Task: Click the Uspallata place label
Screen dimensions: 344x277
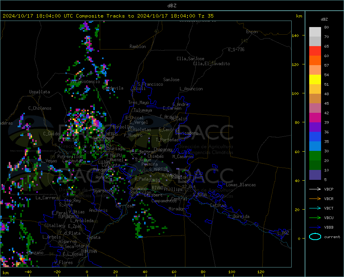Action: coord(39,92)
